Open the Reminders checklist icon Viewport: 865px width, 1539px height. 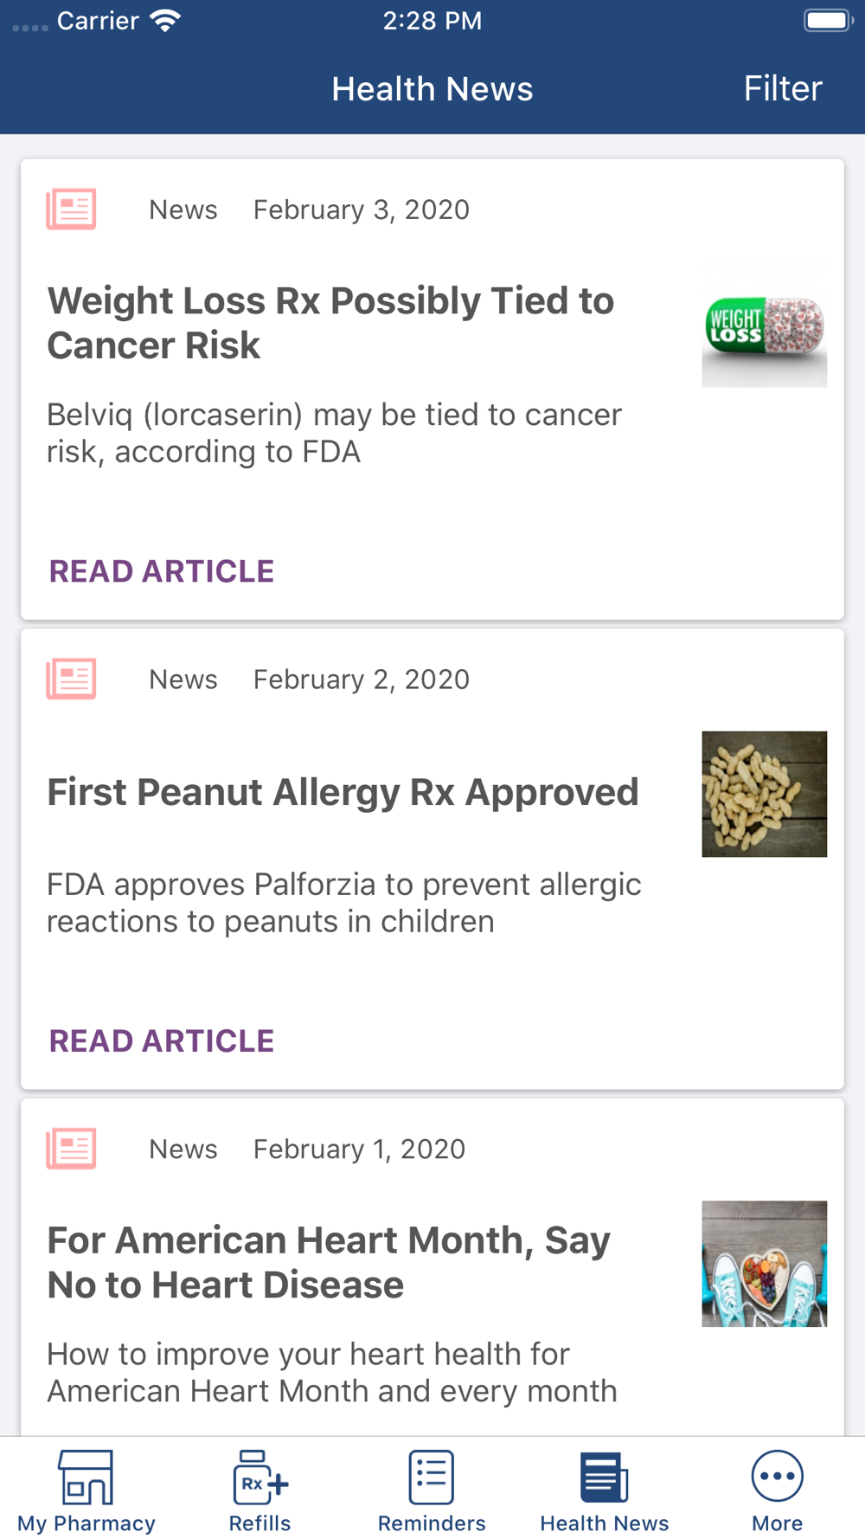[x=432, y=1477]
